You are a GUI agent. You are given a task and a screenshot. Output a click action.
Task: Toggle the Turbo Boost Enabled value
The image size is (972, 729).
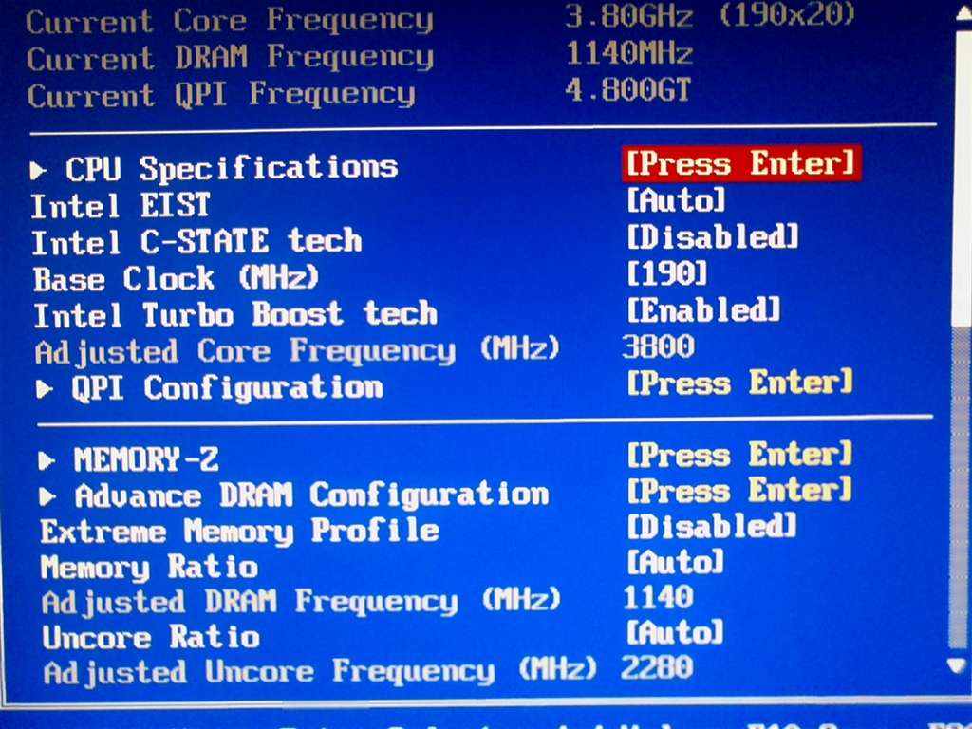[x=703, y=310]
